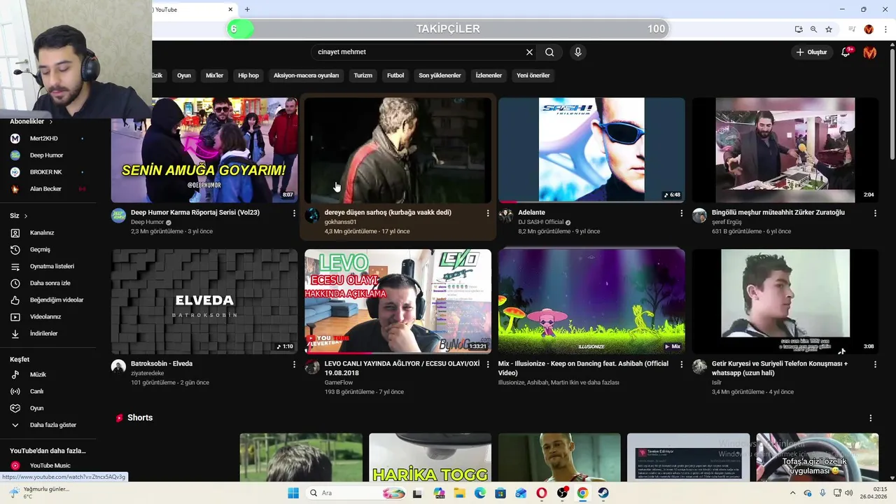Open Opera from the taskbar
The image size is (896, 504).
click(x=541, y=493)
